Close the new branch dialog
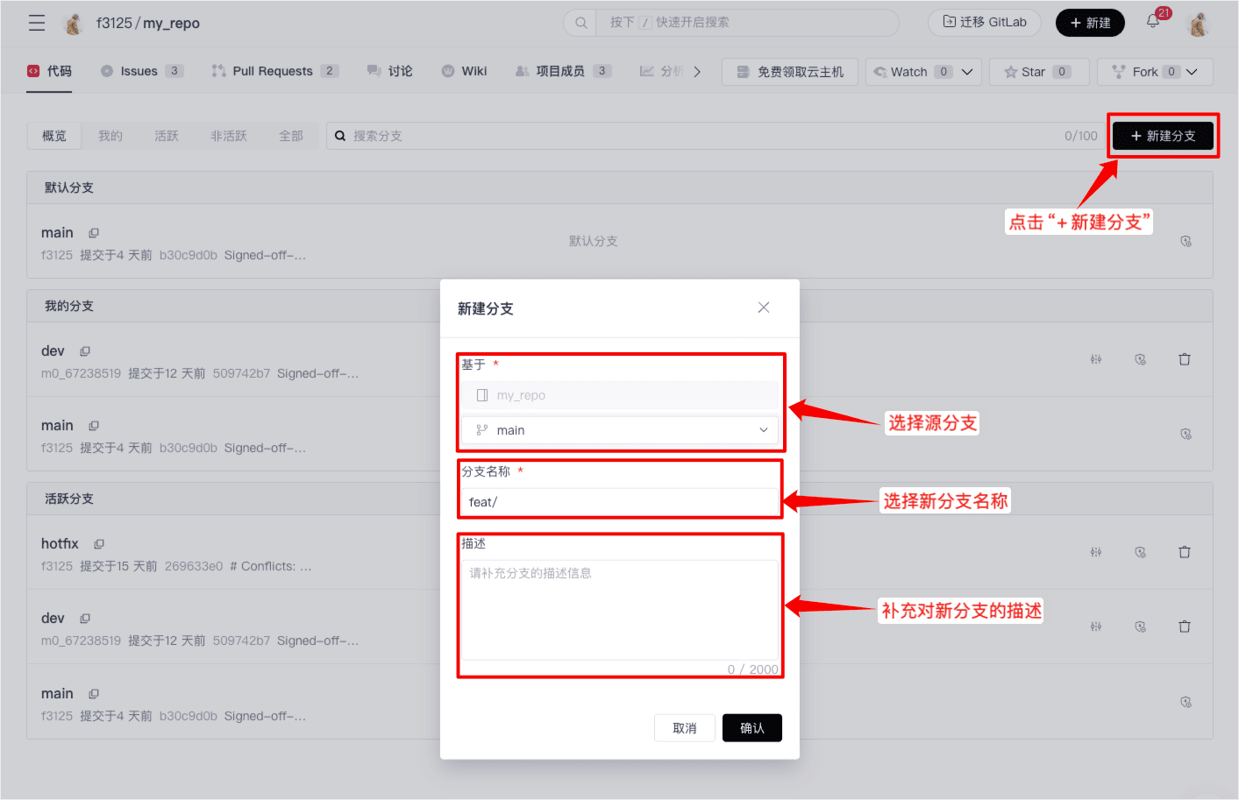 click(764, 308)
